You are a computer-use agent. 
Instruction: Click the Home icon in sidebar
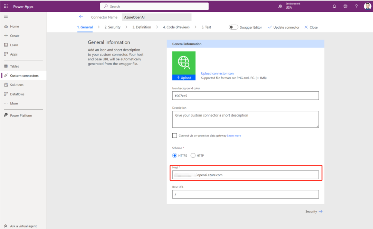tap(6, 26)
